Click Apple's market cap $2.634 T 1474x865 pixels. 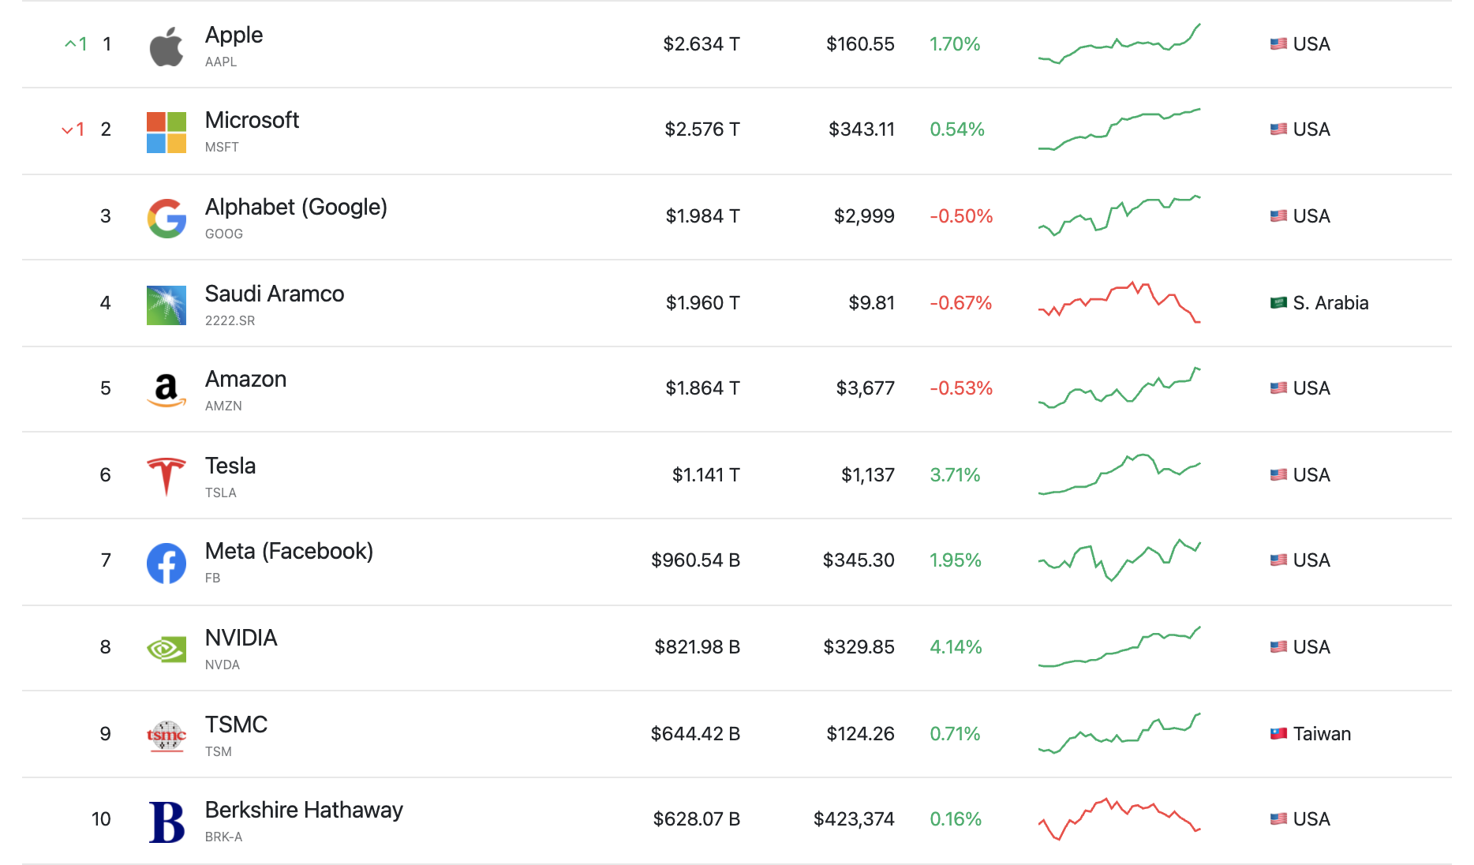click(x=701, y=44)
